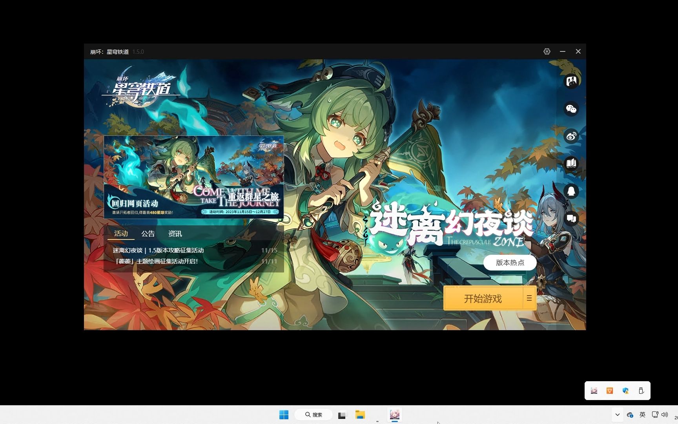Switch to the 活动 tab

[121, 234]
